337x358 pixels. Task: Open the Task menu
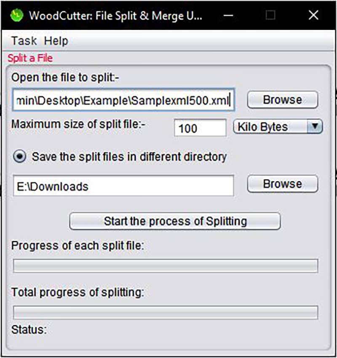(23, 41)
